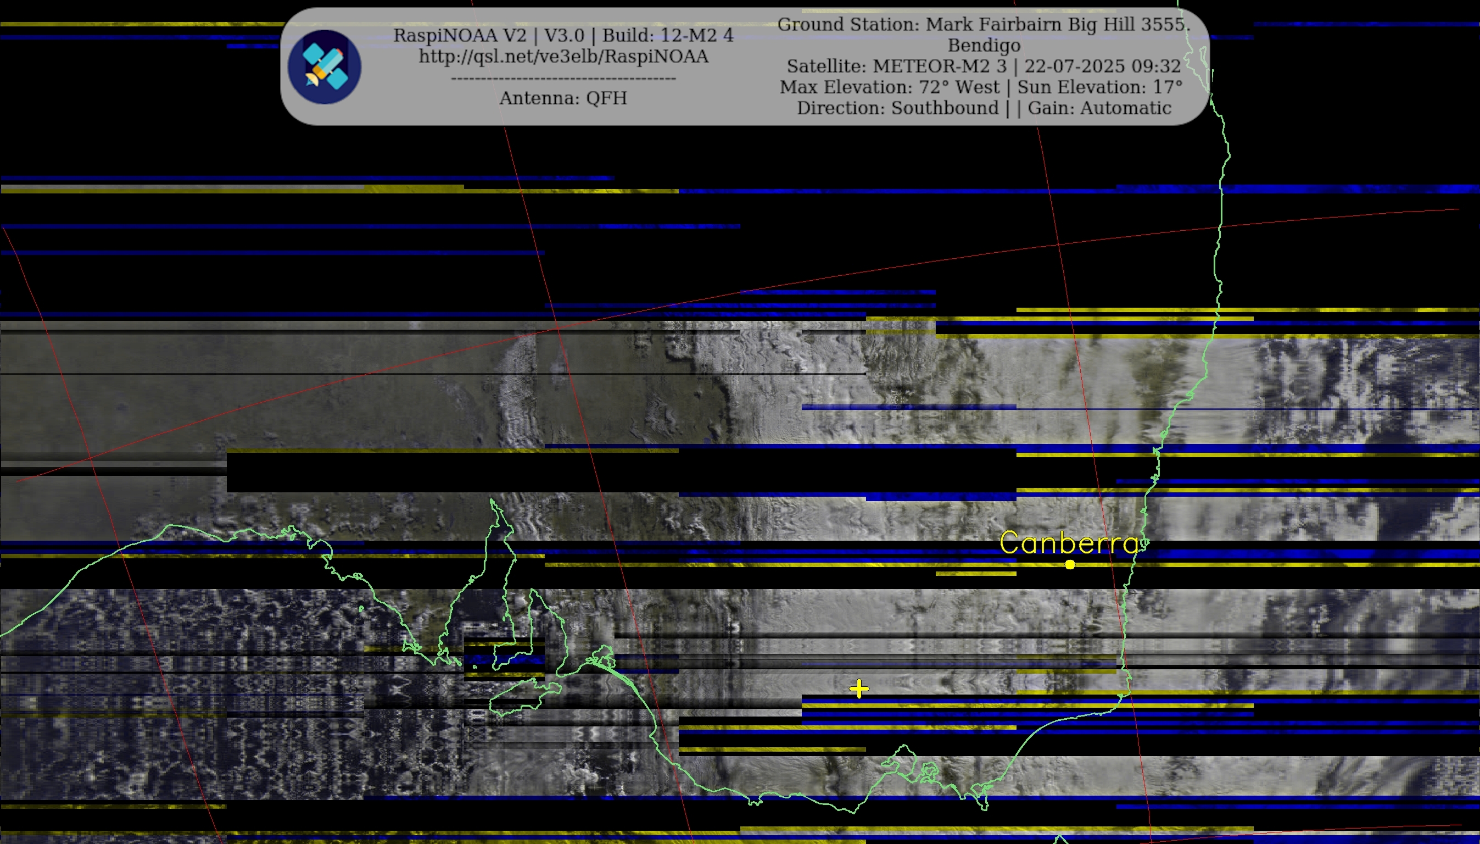This screenshot has width=1480, height=844.
Task: Open the qsl.net RaspiNOAA URL text
Action: 563,57
